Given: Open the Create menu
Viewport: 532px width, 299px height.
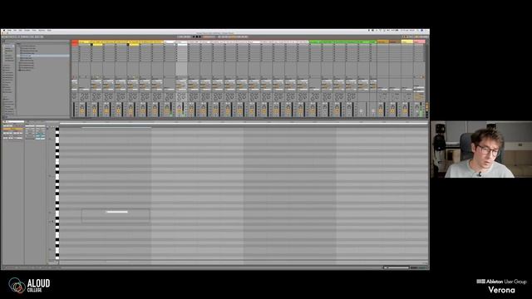Looking at the screenshot, I should point(27,31).
